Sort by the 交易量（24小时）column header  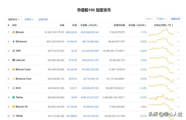tap(89, 25)
